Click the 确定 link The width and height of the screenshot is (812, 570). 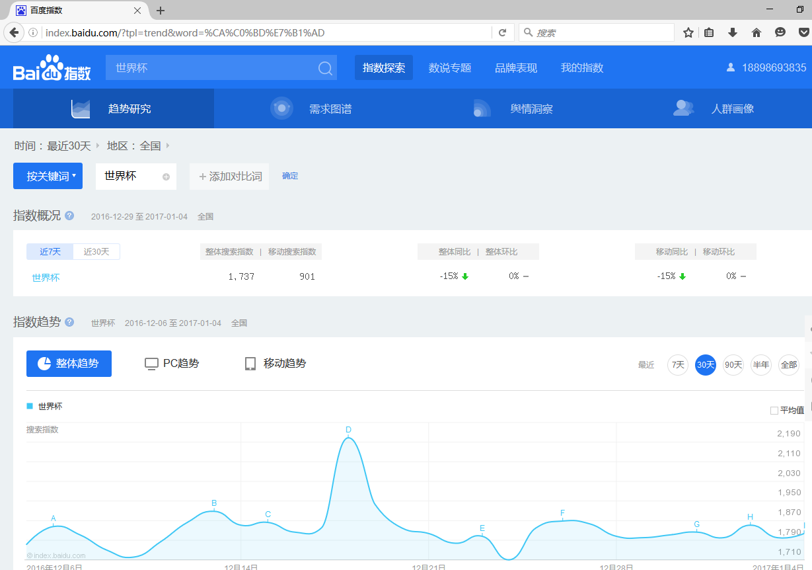290,176
